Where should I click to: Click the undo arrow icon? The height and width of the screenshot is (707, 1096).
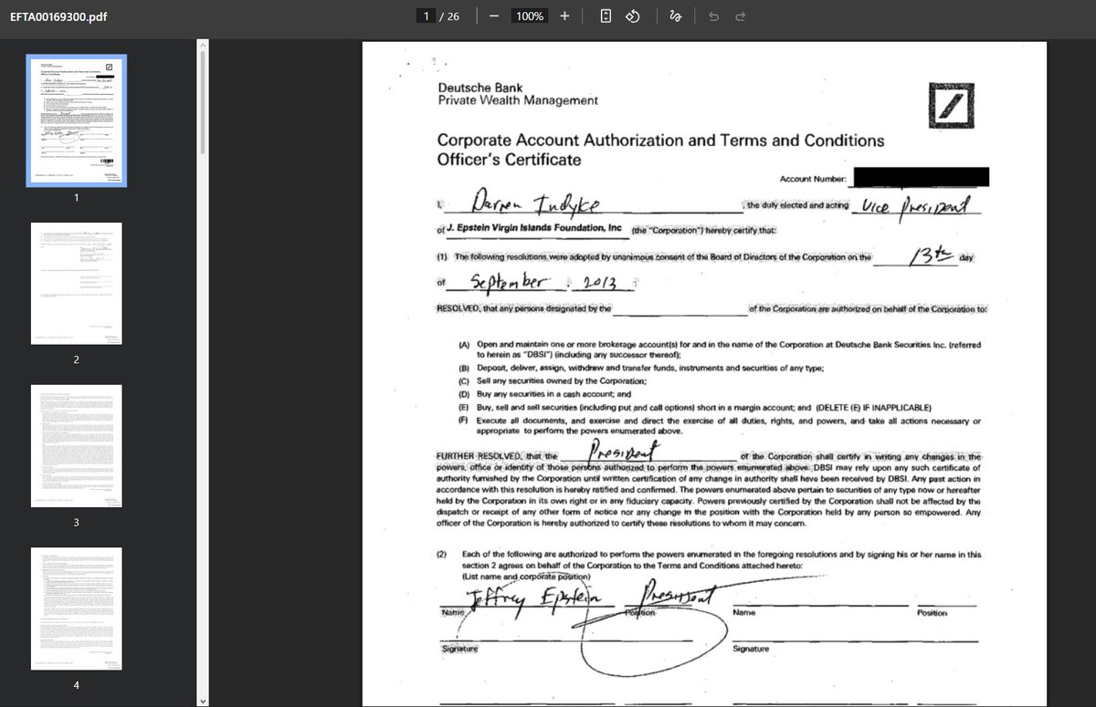pyautogui.click(x=714, y=16)
